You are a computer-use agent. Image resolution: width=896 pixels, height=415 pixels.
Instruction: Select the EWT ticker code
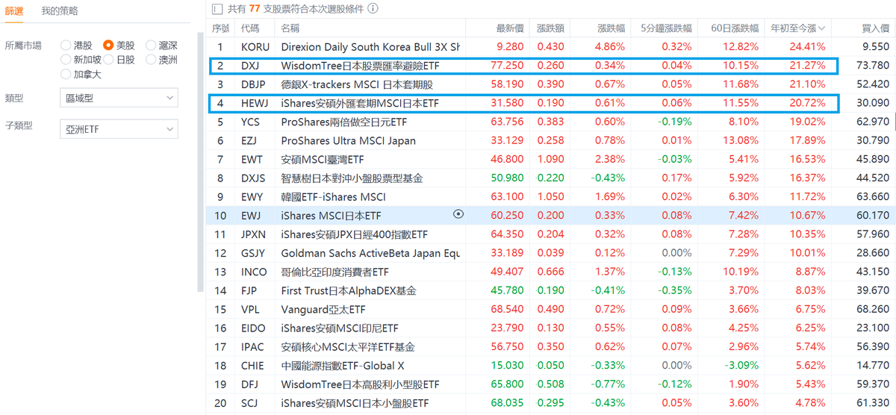click(x=251, y=159)
